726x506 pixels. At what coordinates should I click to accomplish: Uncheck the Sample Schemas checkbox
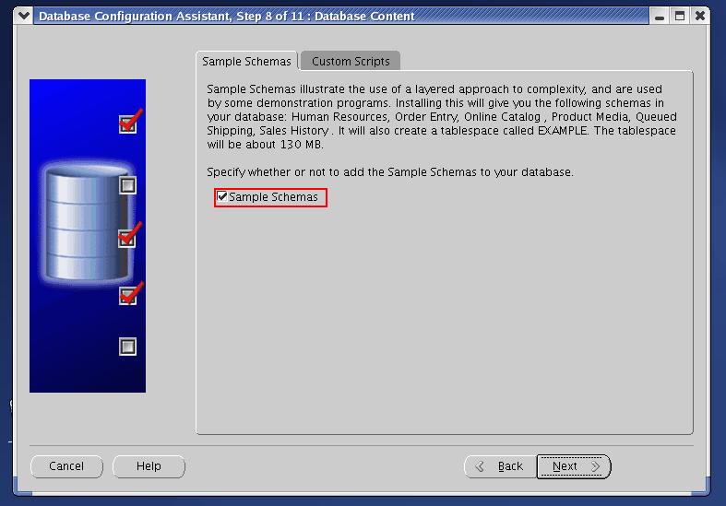(222, 197)
